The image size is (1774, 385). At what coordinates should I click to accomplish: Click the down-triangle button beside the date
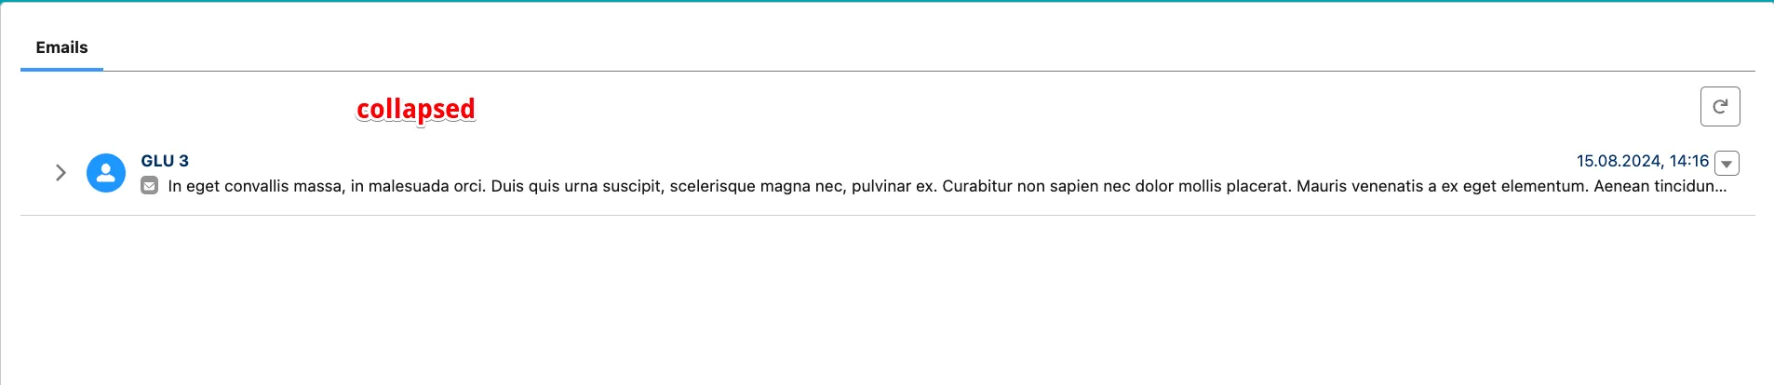pyautogui.click(x=1727, y=163)
